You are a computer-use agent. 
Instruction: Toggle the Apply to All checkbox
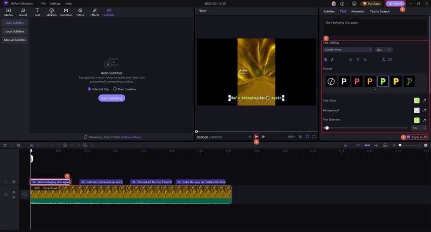(409, 137)
